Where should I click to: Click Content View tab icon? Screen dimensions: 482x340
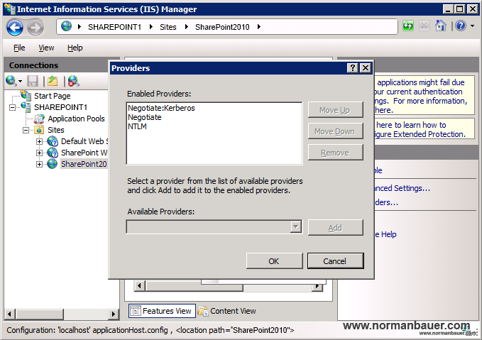pyautogui.click(x=203, y=311)
